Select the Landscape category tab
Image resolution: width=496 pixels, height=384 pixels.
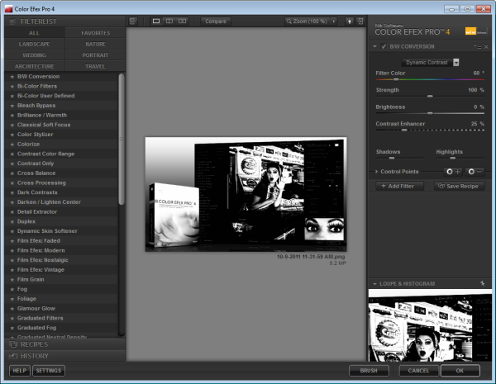tap(34, 45)
